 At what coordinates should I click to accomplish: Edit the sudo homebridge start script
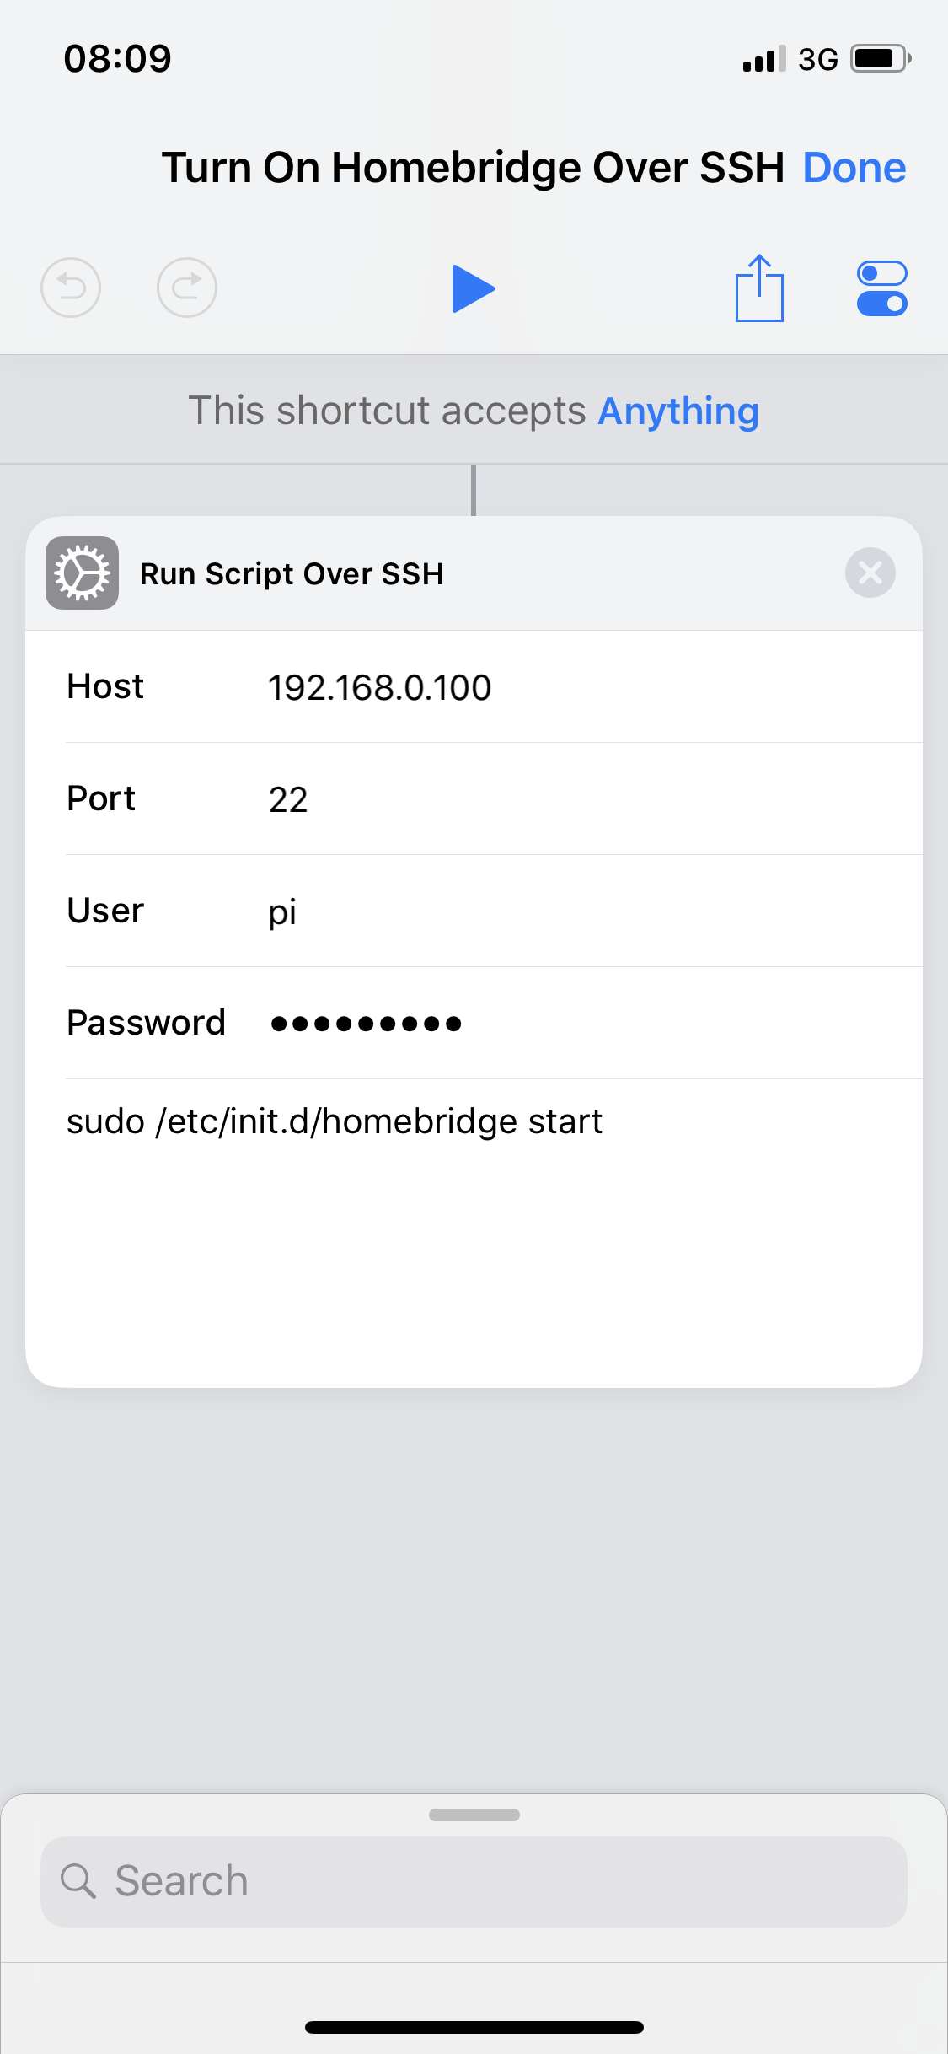point(335,1122)
